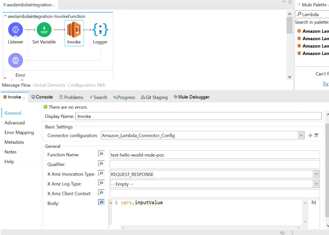This screenshot has height=235, width=329.
Task: Open the Console tab
Action: (x=42, y=97)
